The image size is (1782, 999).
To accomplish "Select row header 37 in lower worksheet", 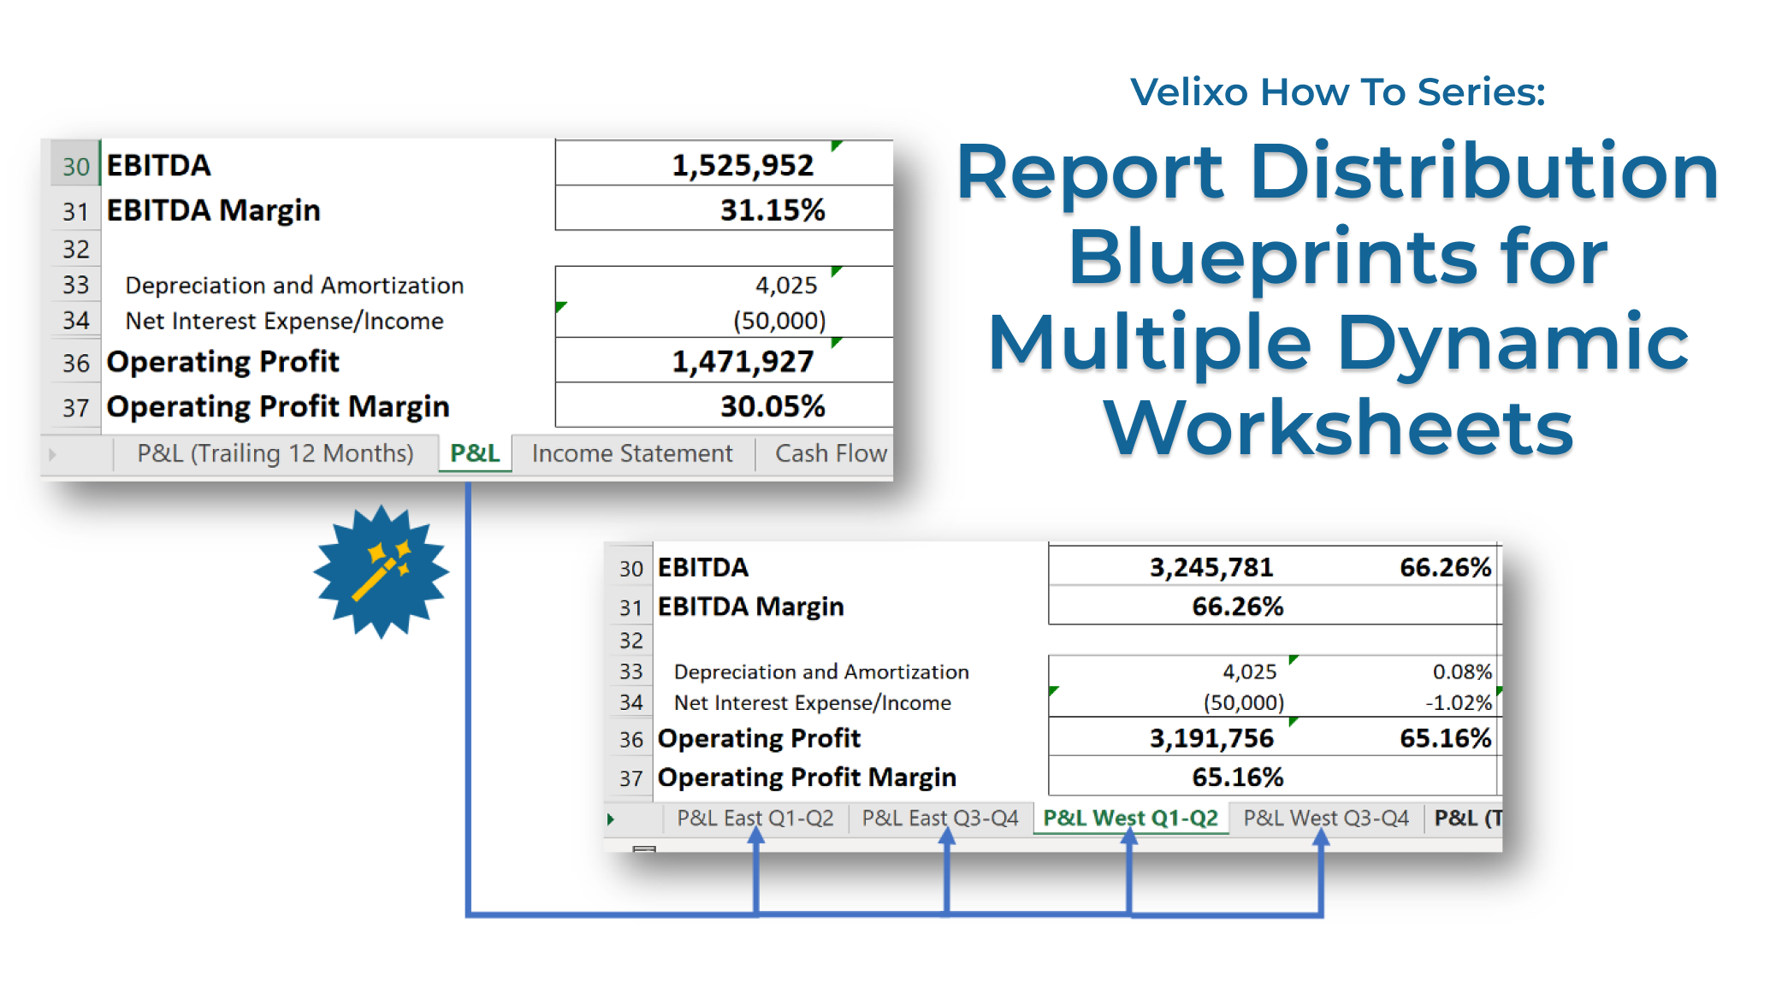I will 631,778.
